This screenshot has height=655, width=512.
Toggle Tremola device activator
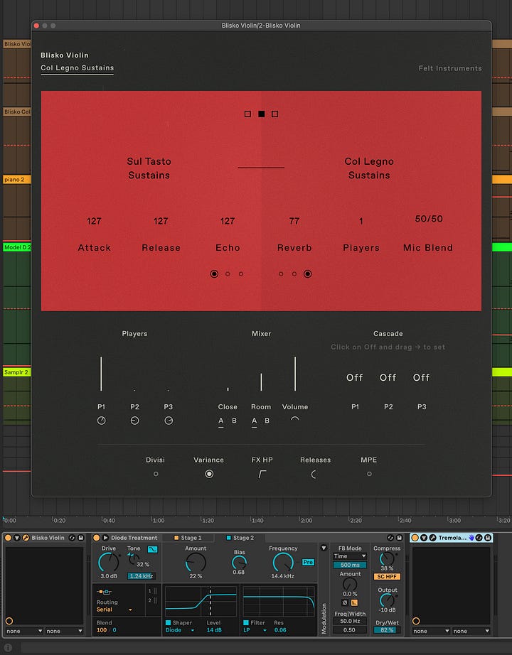(x=415, y=538)
